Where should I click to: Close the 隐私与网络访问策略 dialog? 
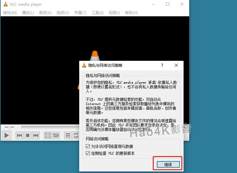coord(176,65)
